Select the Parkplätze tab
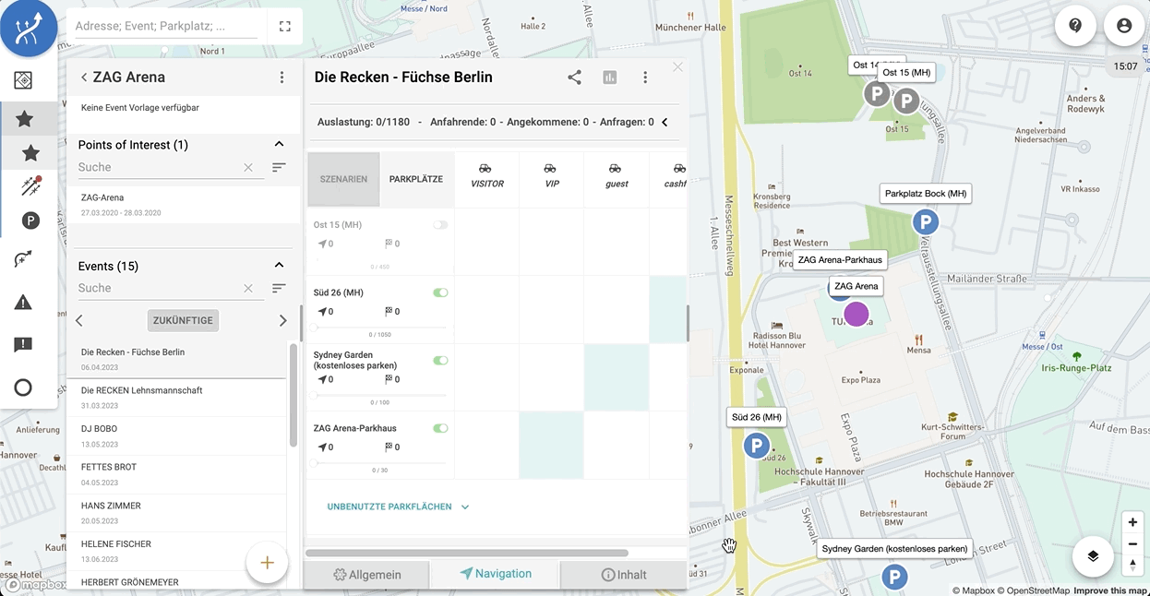Image resolution: width=1150 pixels, height=596 pixels. [x=416, y=179]
